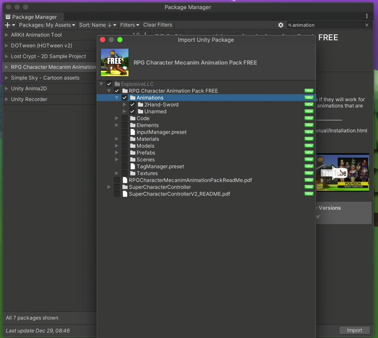Viewport: 378px width, 338px height.
Task: Select the Unarmed folder icon
Action: tap(139, 111)
